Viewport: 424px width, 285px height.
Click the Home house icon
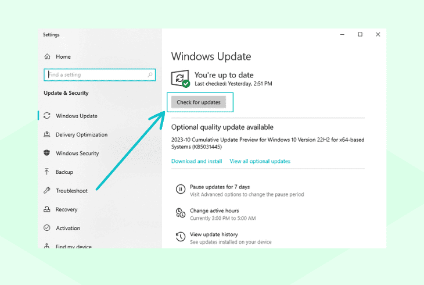coord(47,56)
